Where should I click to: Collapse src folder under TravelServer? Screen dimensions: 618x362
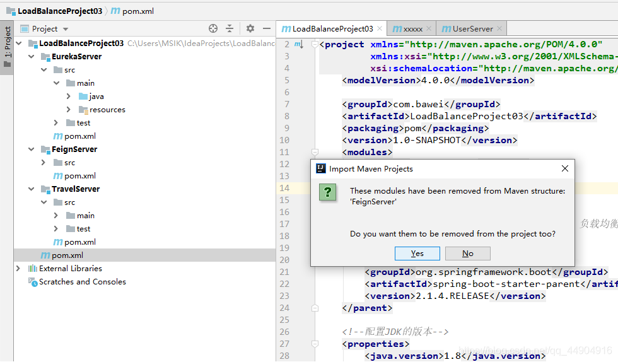[44, 202]
